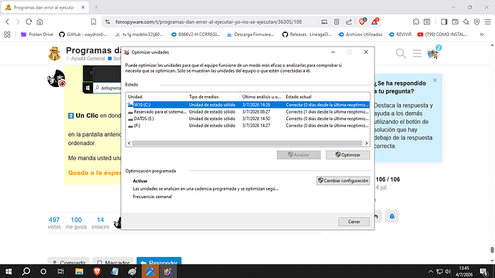Show hidden system tray icons chevron
Screen dimensions: 495x278
430,272
